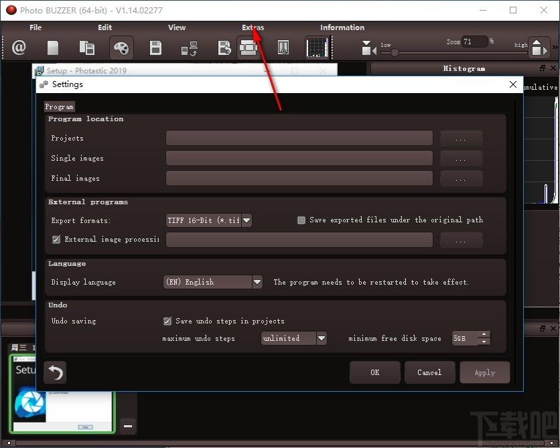
Task: Float the Histogram panel with restore icon
Action: [x=543, y=68]
